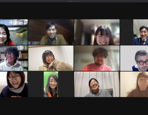This screenshot has width=148, height=115.
Task: Click the black padding left of the green-background tile
Action: (x=36, y=84)
